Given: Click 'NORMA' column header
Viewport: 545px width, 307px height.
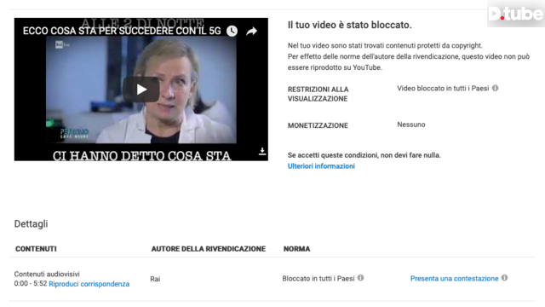Looking at the screenshot, I should (296, 249).
